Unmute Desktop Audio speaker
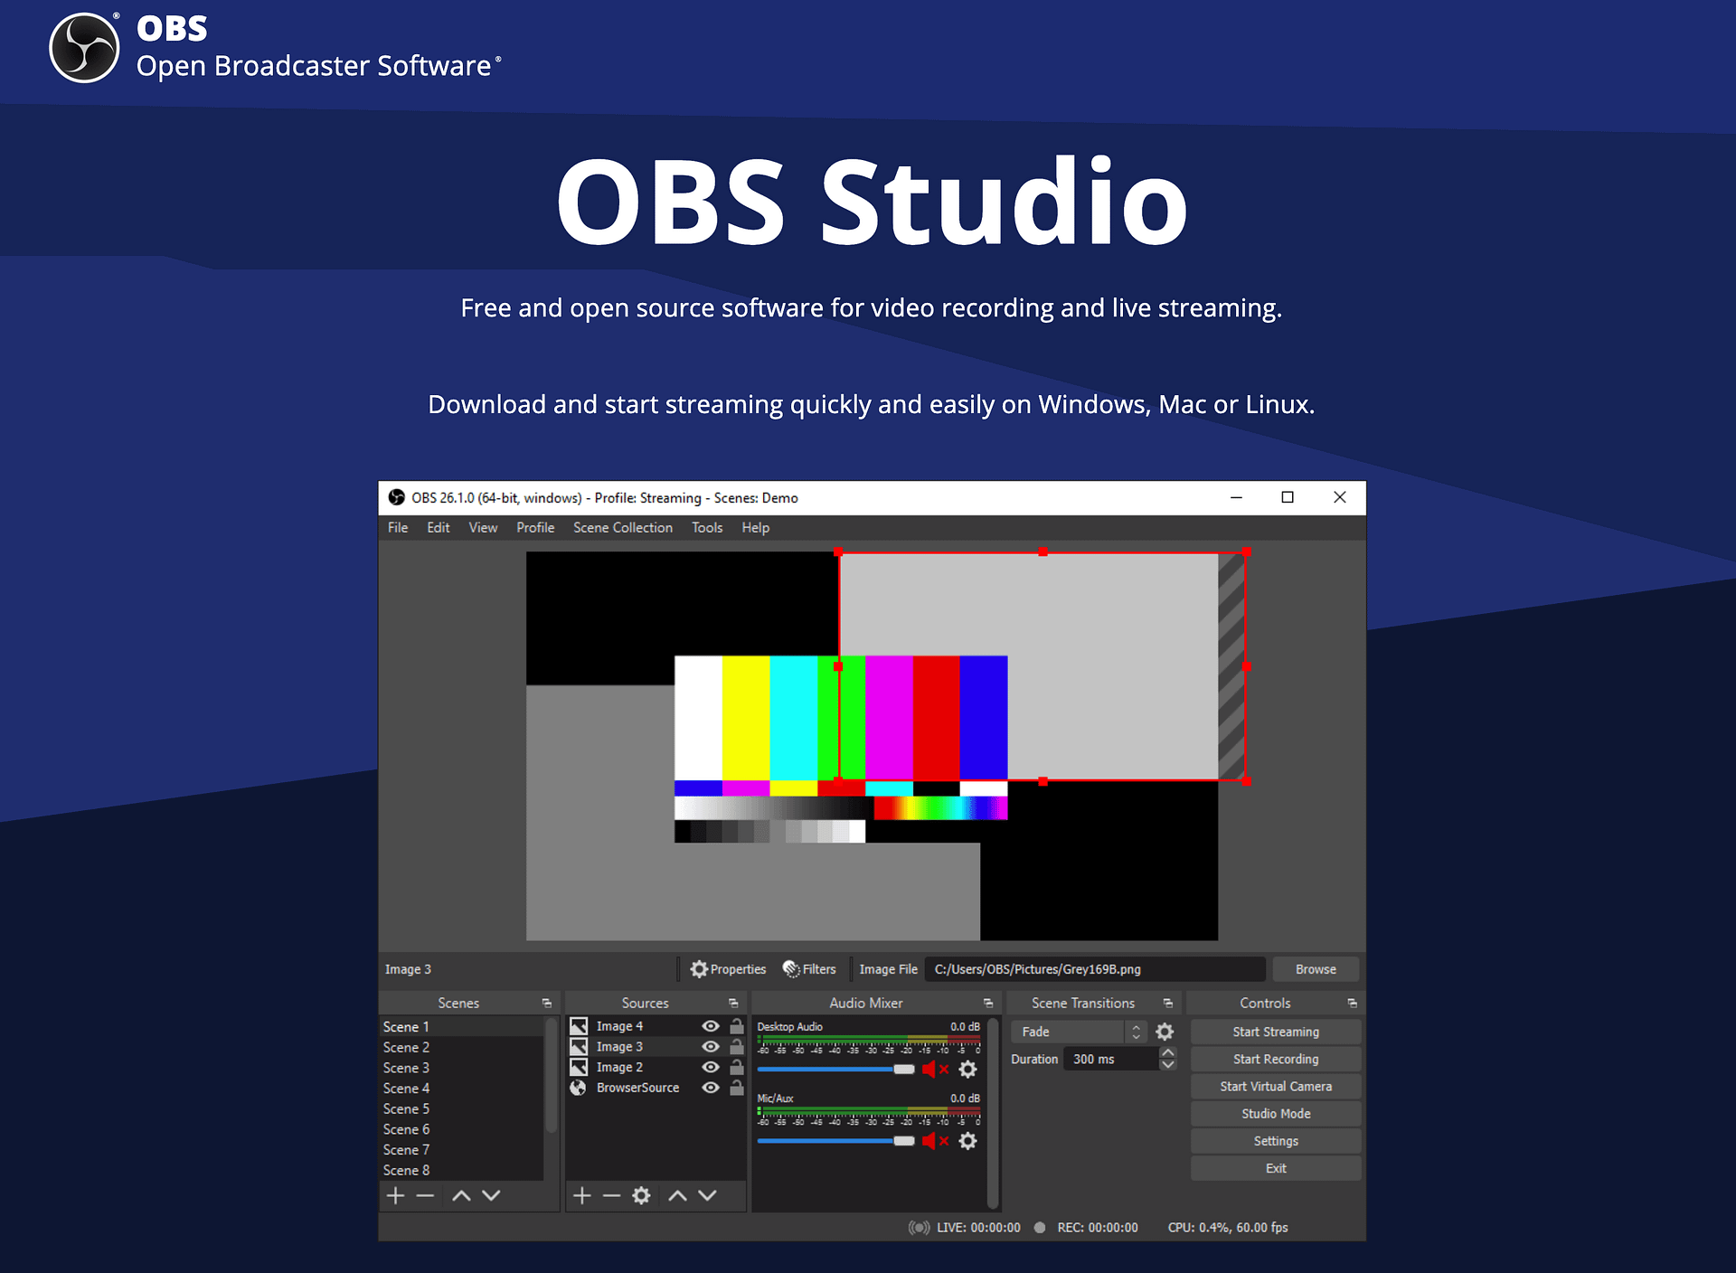The height and width of the screenshot is (1273, 1736). (x=935, y=1070)
